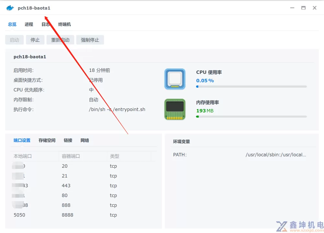Click tcp type in port 8888 row
Screen dimensions: 324x233
click(113, 215)
